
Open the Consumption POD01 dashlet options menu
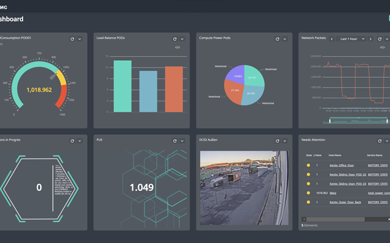[x=80, y=39]
